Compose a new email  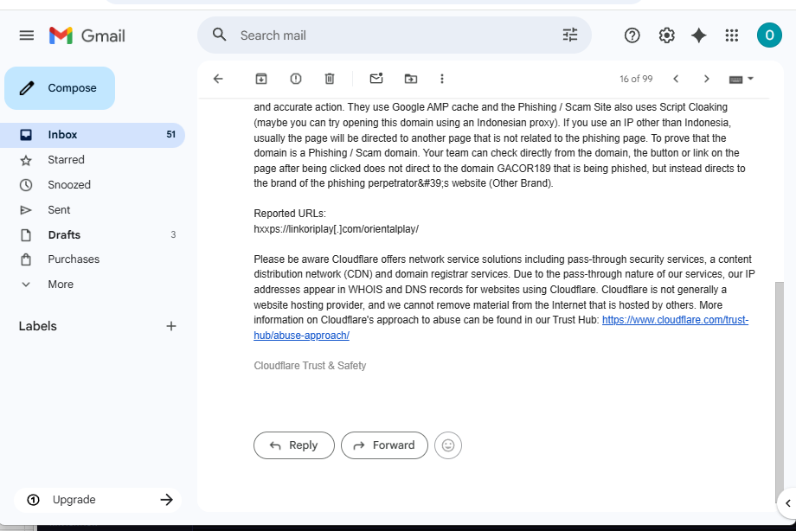click(60, 88)
